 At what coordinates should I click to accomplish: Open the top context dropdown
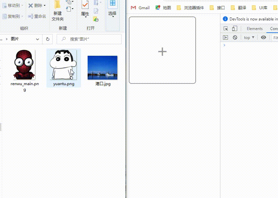point(249,38)
